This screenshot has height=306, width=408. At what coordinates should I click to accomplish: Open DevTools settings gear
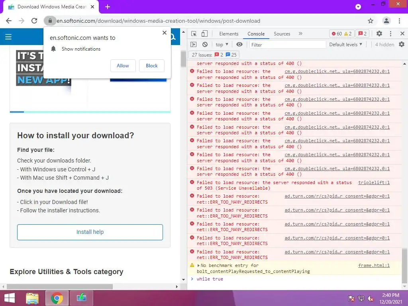click(379, 33)
